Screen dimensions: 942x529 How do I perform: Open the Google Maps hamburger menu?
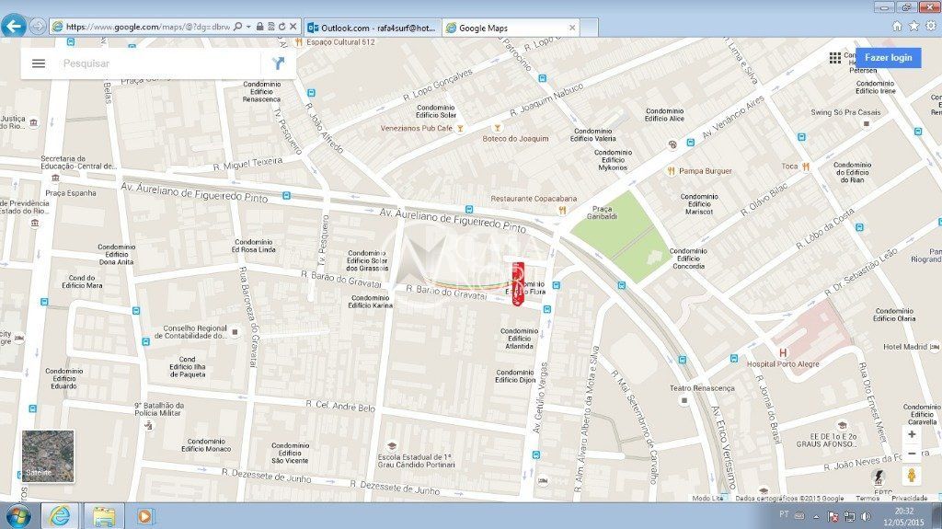point(39,63)
